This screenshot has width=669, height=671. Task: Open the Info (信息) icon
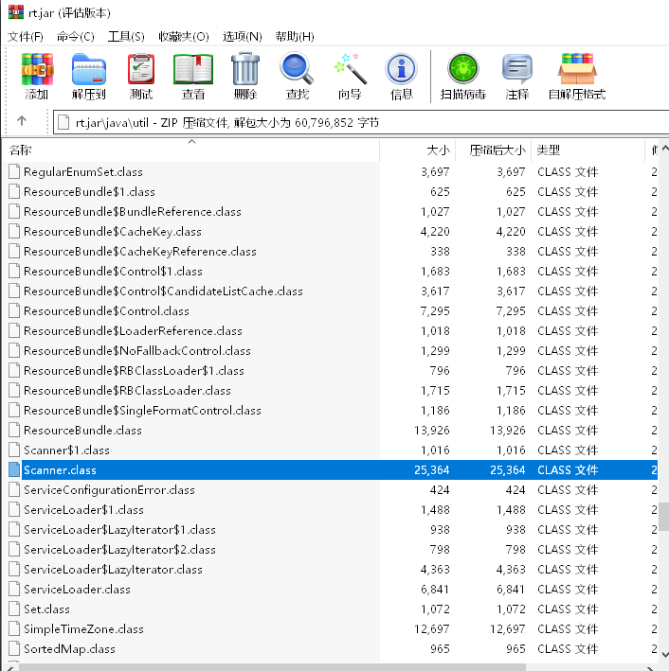pyautogui.click(x=401, y=69)
